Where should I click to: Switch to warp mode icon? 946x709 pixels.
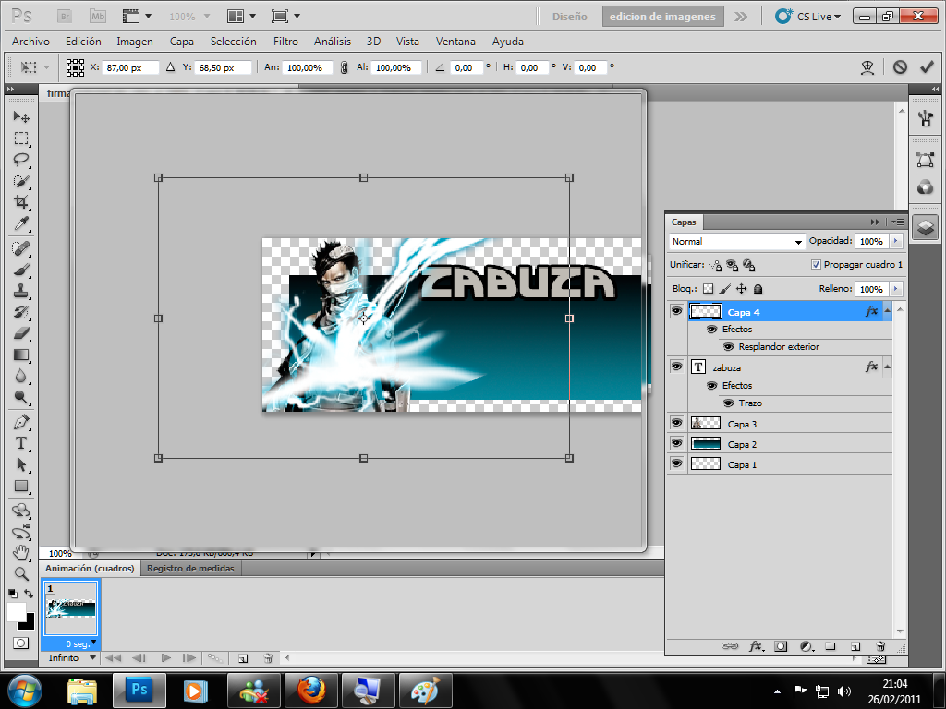(x=867, y=66)
